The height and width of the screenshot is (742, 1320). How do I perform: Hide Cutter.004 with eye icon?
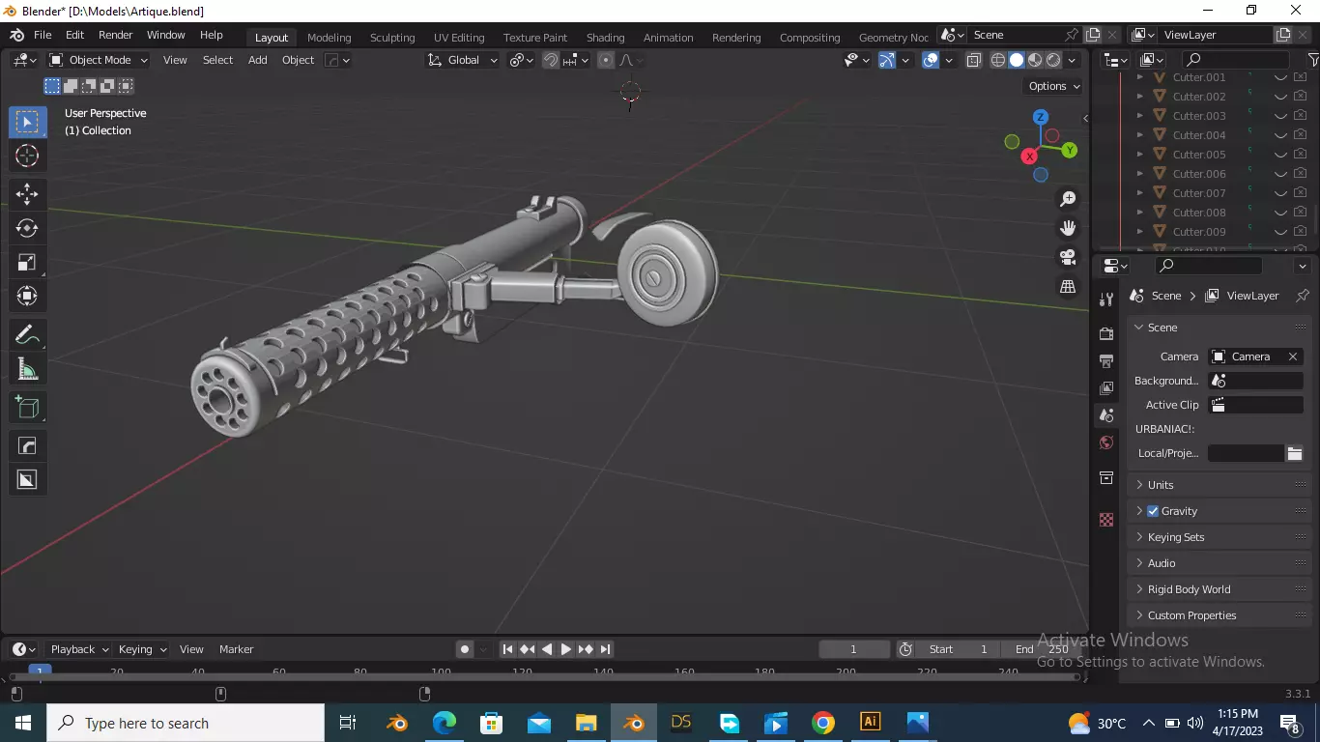click(x=1280, y=135)
